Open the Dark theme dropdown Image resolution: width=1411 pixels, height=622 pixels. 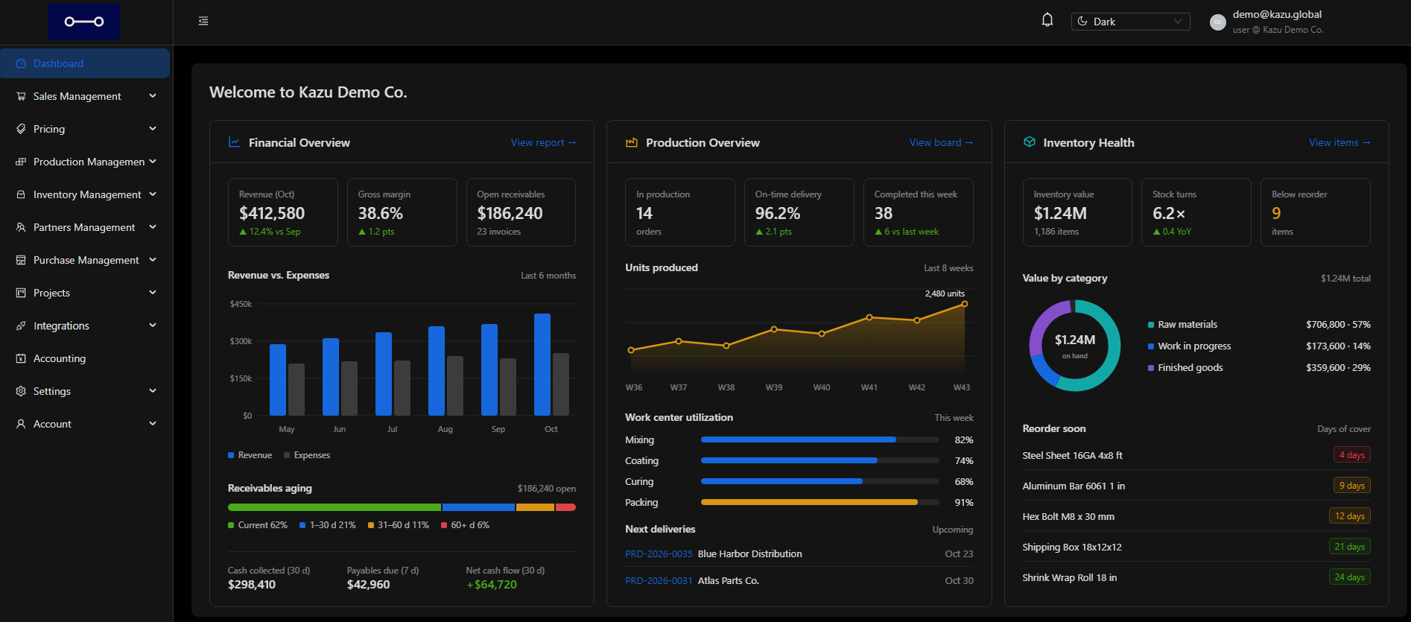(1130, 22)
